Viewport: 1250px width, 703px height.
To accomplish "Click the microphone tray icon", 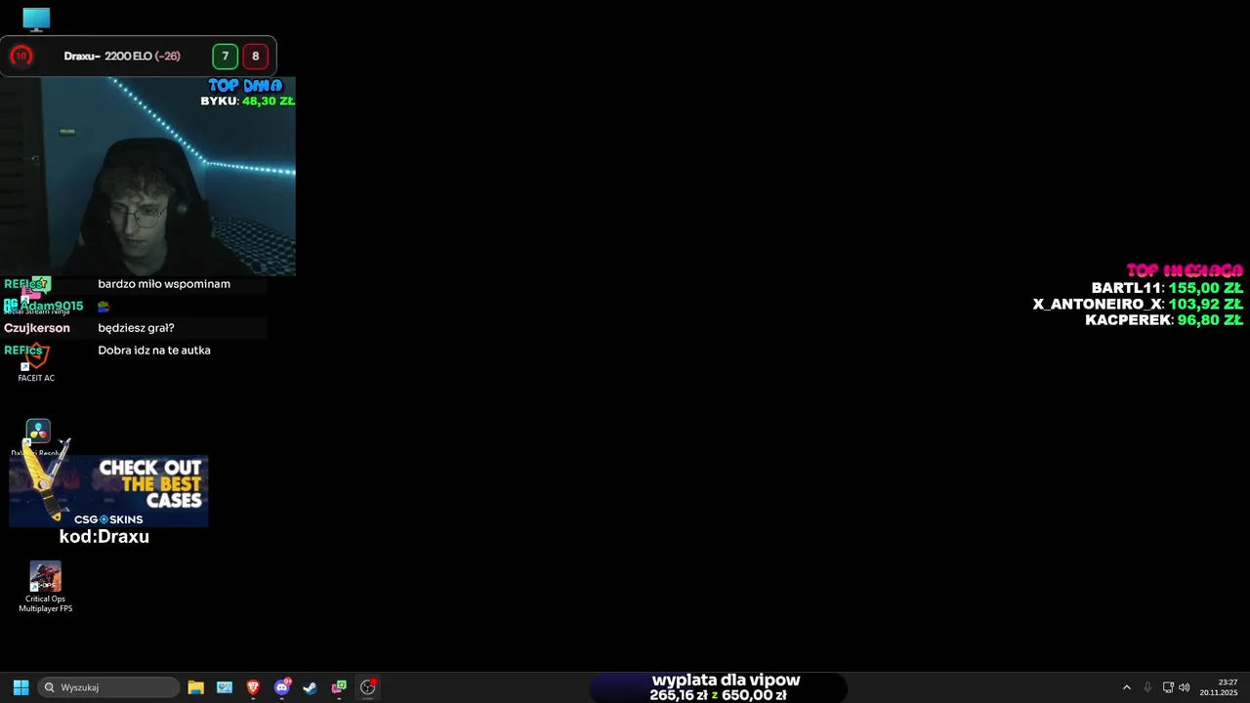I will (1147, 687).
